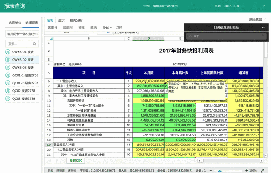Click the select-all corner triangle of the sheet
Screen dimensions: 271x173
(51, 39)
